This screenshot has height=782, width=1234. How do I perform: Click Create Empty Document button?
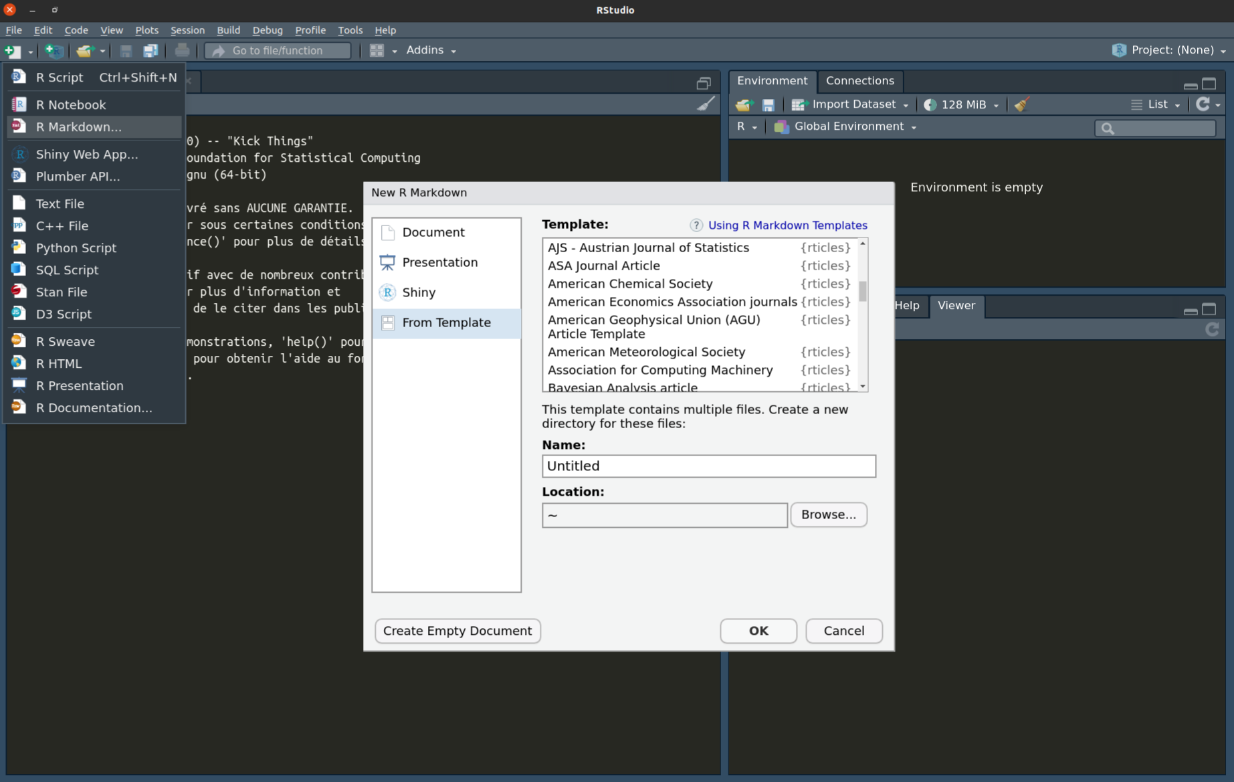457,631
